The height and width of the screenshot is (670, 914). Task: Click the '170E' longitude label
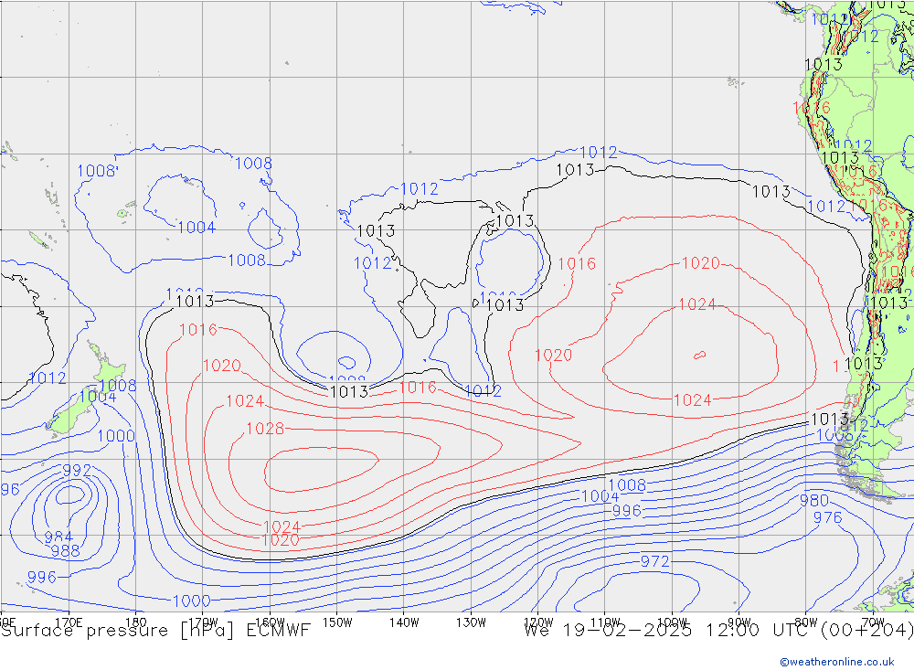point(69,622)
